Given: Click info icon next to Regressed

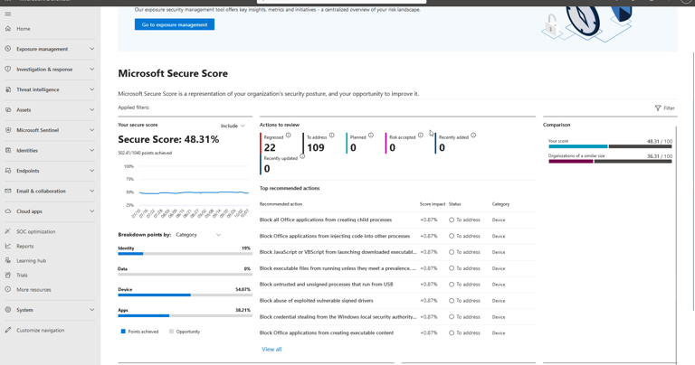Looking at the screenshot, I should pyautogui.click(x=289, y=136).
